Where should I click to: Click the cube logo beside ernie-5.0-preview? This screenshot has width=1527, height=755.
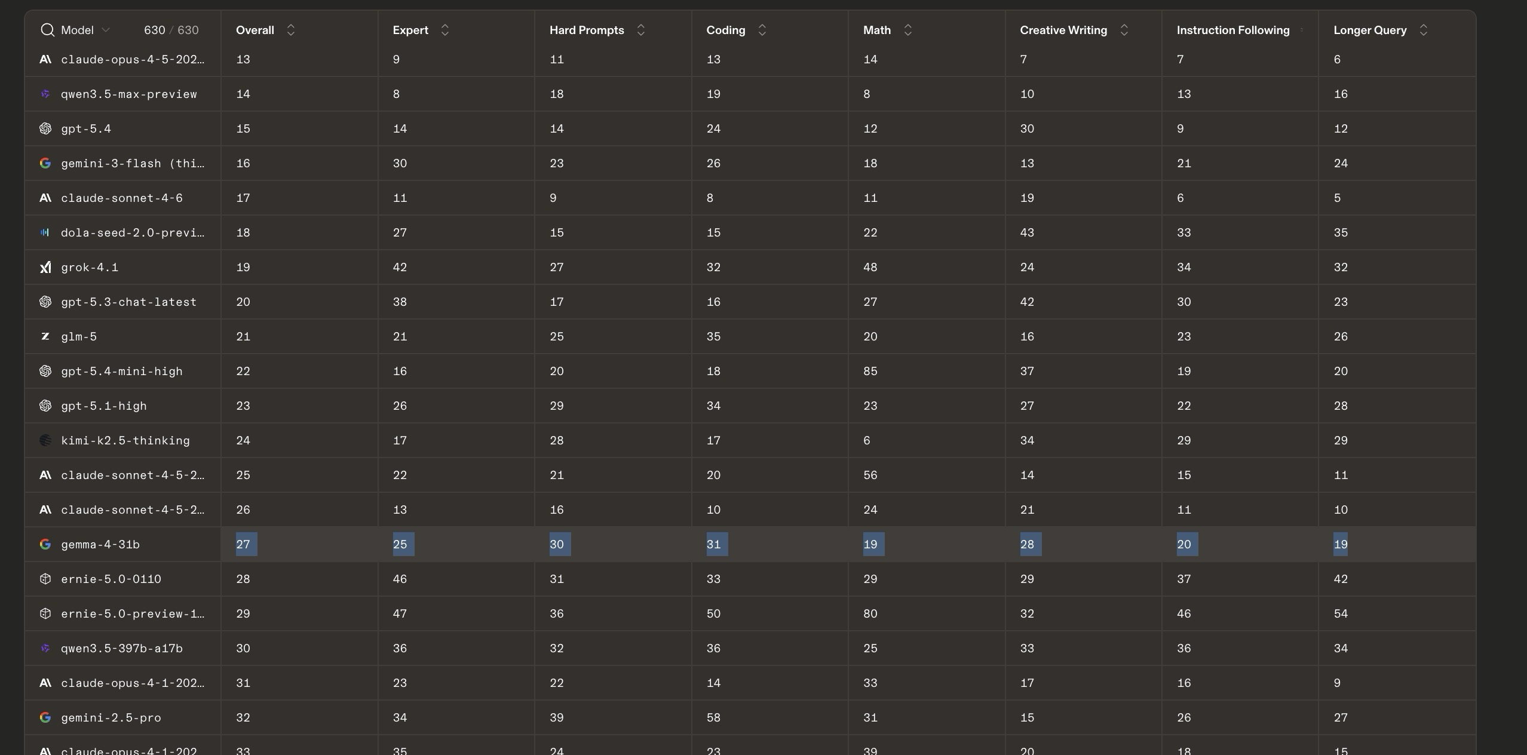45,613
